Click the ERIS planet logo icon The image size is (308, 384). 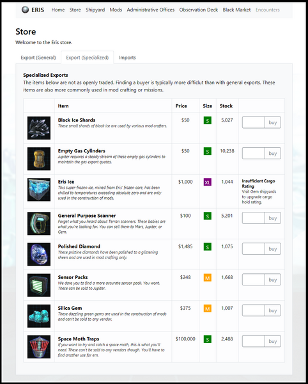pos(25,10)
